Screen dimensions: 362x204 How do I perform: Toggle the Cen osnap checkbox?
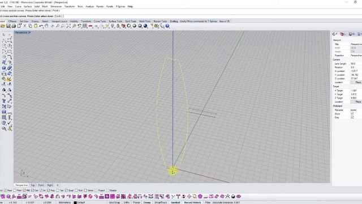32,190
